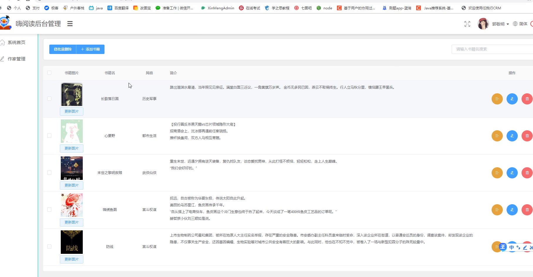533x277 pixels.
Task: Edit the book 锦绣鱼图 (blue pencil)
Action: 512,210
